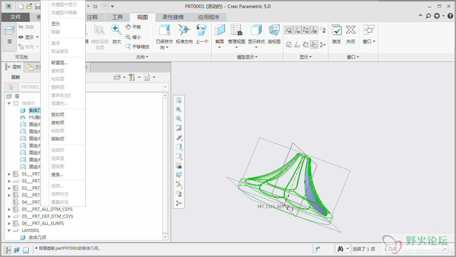Choose 复制项 in the context menu
This screenshot has width=456, height=257.
point(58,122)
